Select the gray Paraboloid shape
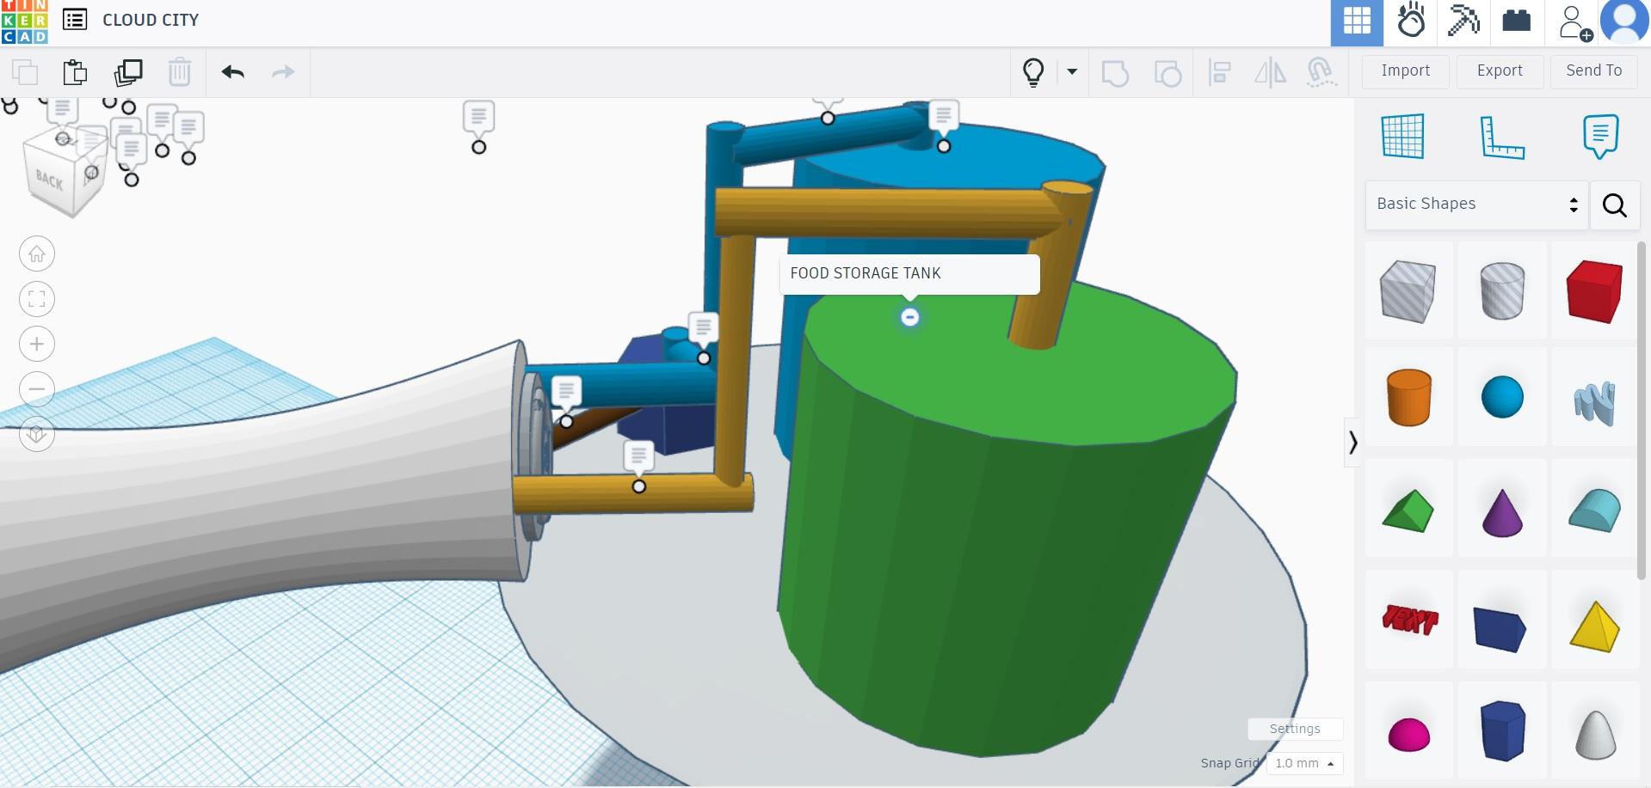1651x788 pixels. click(x=1594, y=735)
